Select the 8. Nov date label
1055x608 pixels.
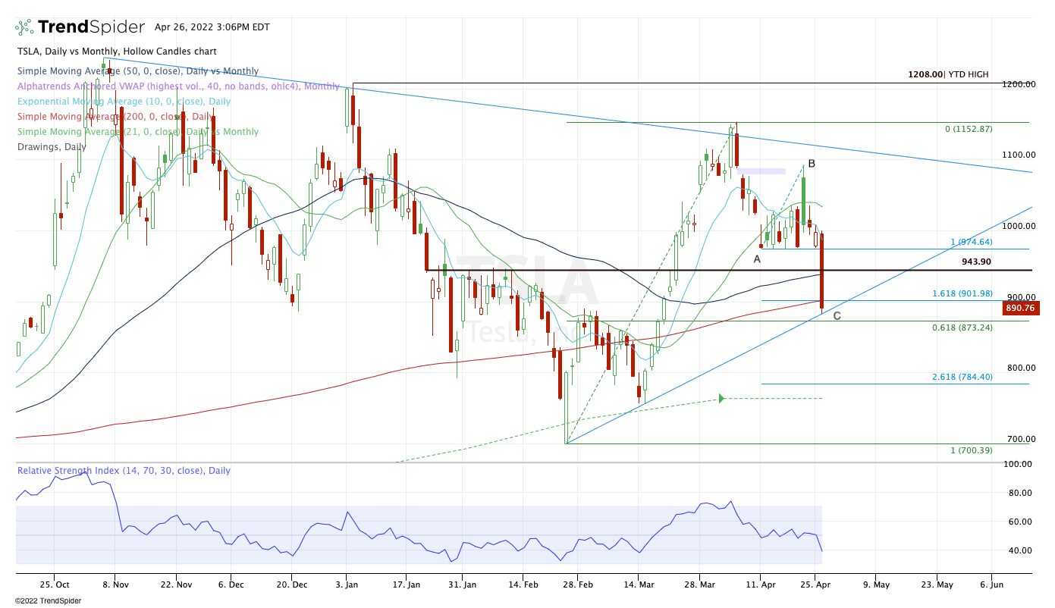[x=114, y=585]
